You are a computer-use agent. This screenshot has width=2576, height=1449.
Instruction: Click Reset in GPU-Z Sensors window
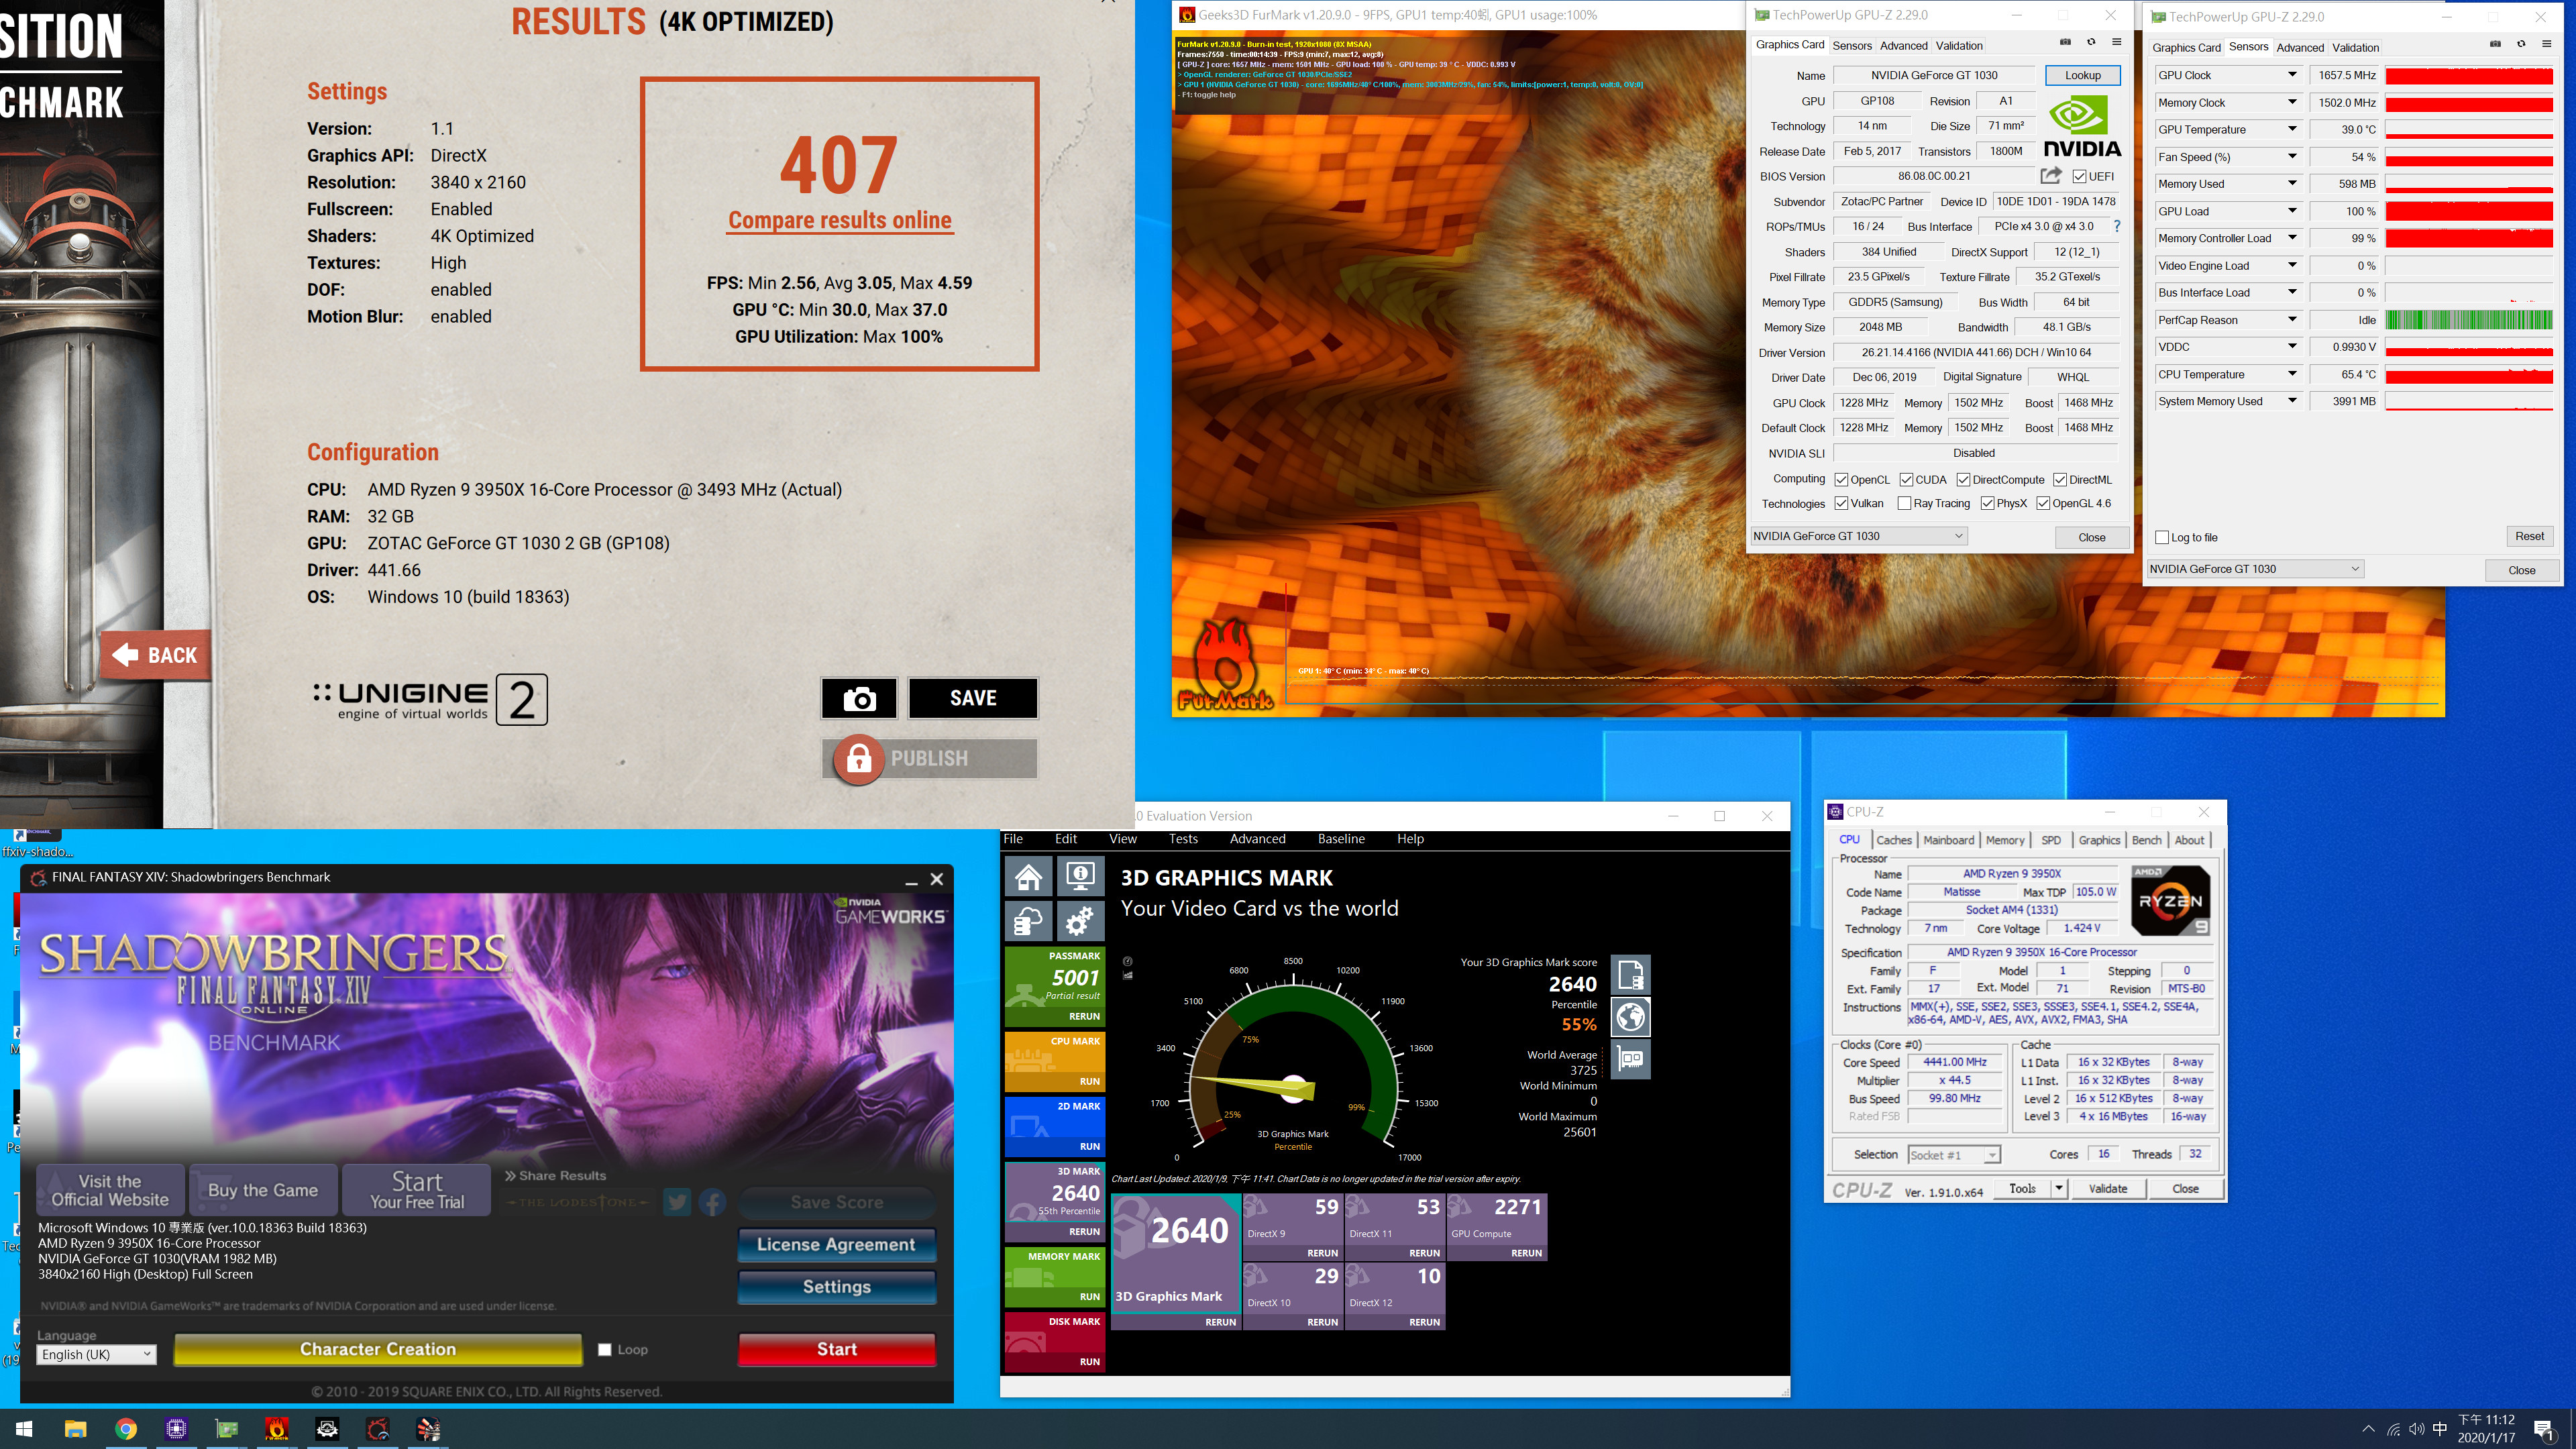pyautogui.click(x=2529, y=536)
